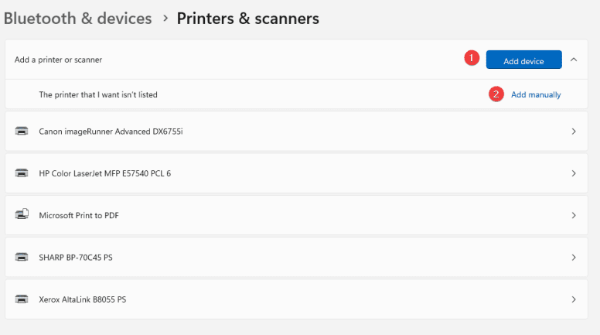Select Xerox AltaLink B8055 PS label
This screenshot has width=600, height=335.
pos(82,299)
